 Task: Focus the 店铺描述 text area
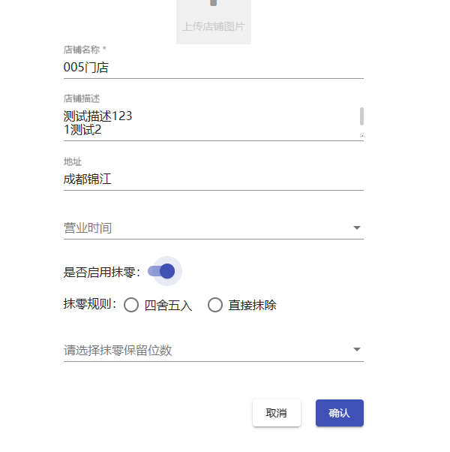[x=202, y=123]
